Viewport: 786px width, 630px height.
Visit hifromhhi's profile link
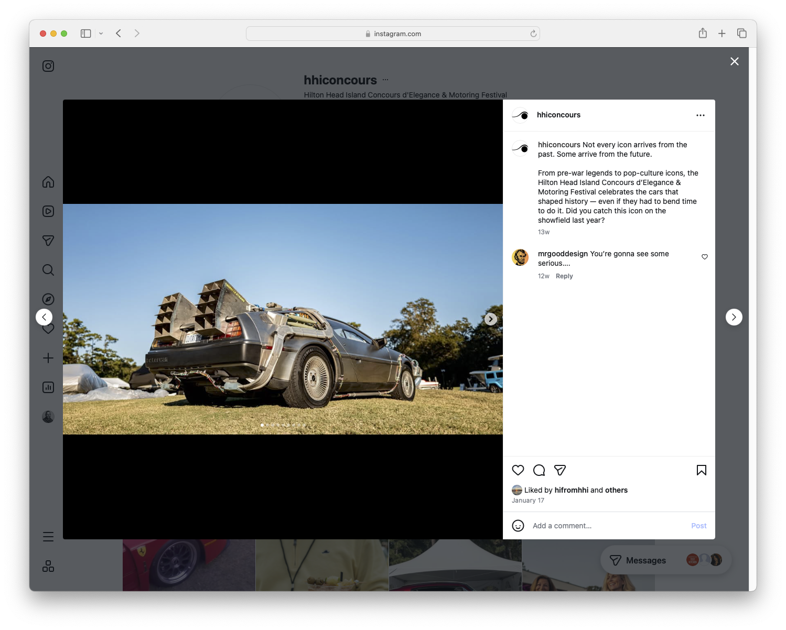click(572, 490)
